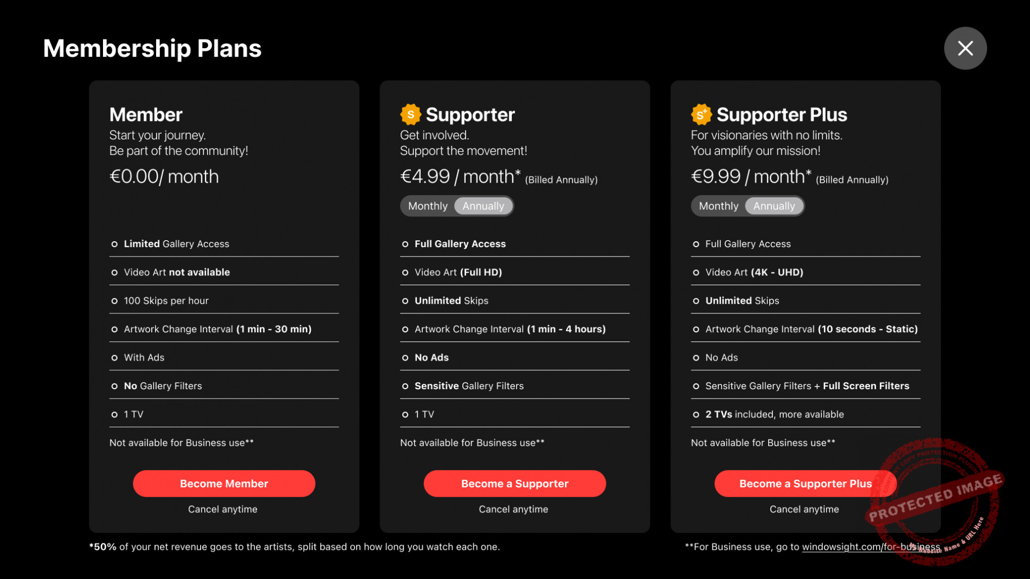Click the Supporter No Ads bullet icon

pyautogui.click(x=405, y=358)
